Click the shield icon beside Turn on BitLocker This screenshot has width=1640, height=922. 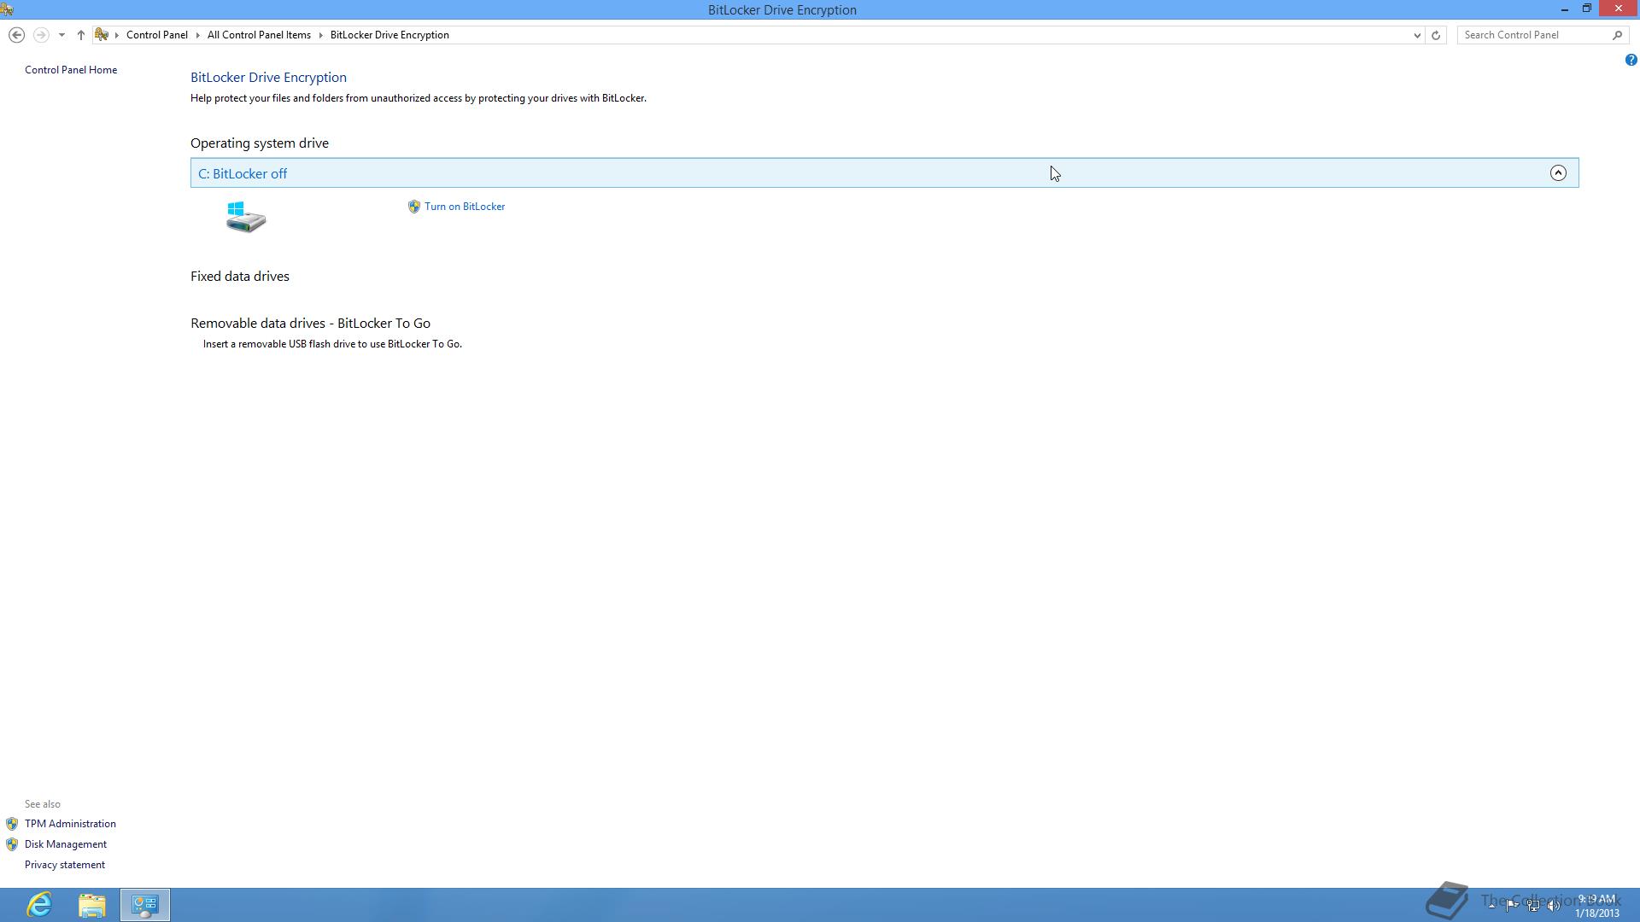(x=414, y=207)
